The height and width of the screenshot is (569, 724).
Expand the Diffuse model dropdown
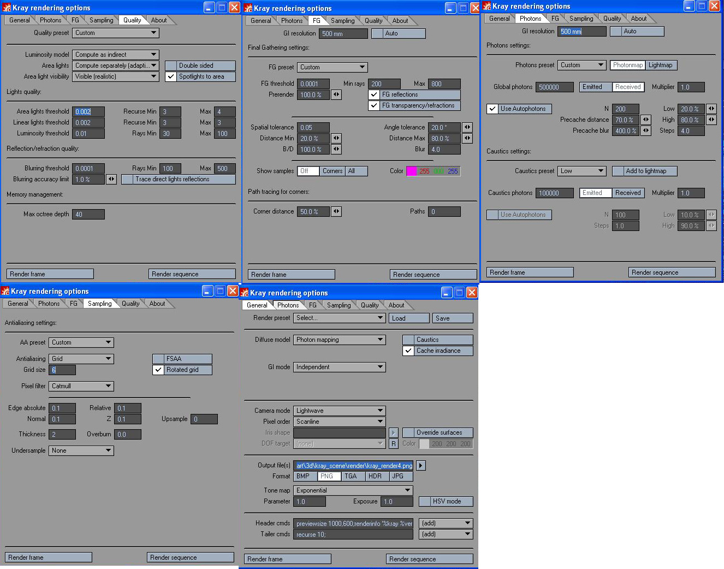tap(340, 340)
